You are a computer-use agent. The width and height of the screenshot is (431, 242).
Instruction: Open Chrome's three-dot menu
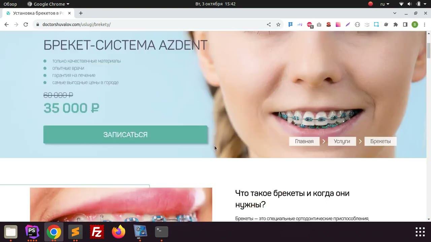click(424, 25)
